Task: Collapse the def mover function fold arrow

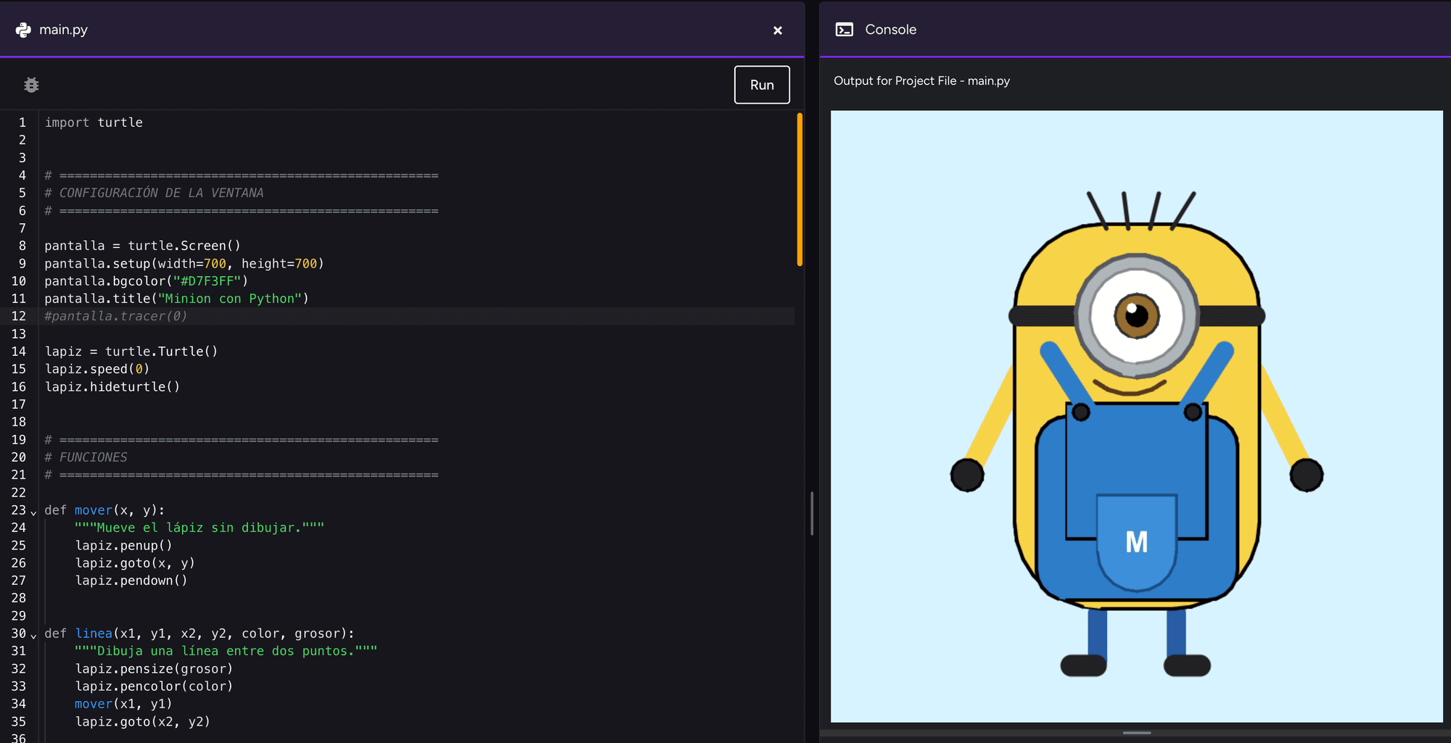Action: (x=33, y=512)
